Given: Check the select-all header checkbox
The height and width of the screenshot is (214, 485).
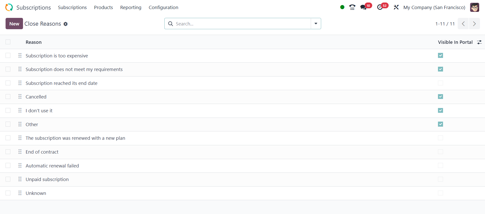Looking at the screenshot, I should tap(8, 42).
